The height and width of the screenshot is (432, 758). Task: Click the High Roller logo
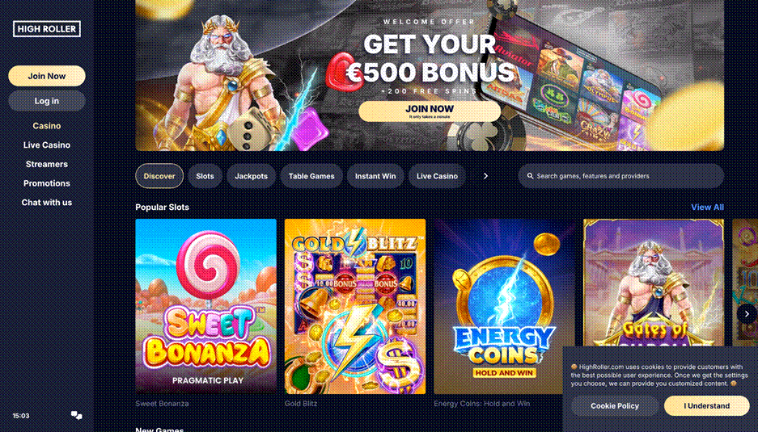coord(47,29)
